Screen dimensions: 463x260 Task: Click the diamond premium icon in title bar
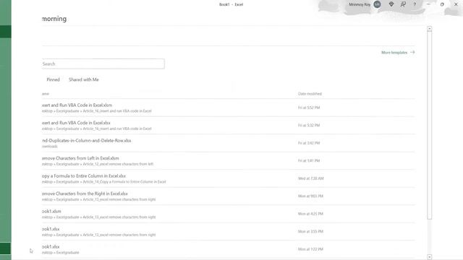tap(391, 4)
